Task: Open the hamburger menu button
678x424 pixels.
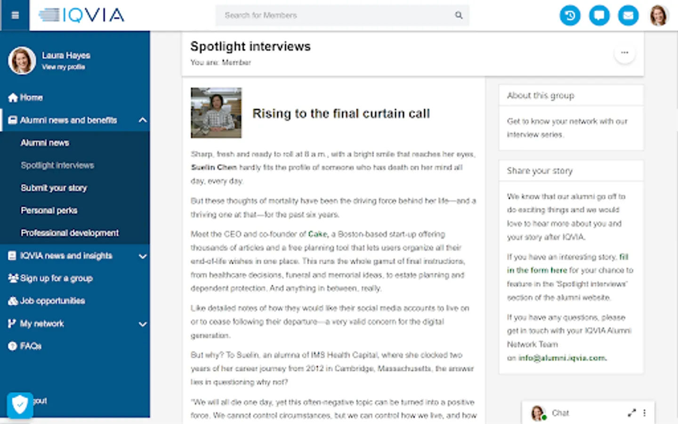Action: tap(15, 15)
